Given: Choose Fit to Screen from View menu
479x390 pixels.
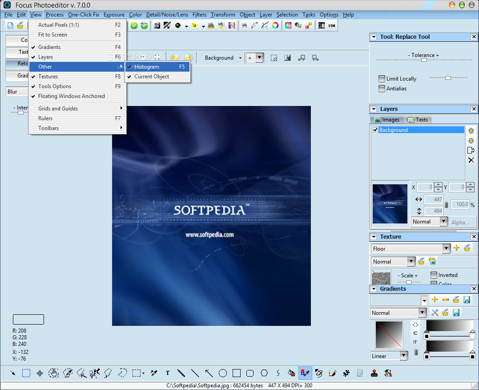Looking at the screenshot, I should coord(77,35).
